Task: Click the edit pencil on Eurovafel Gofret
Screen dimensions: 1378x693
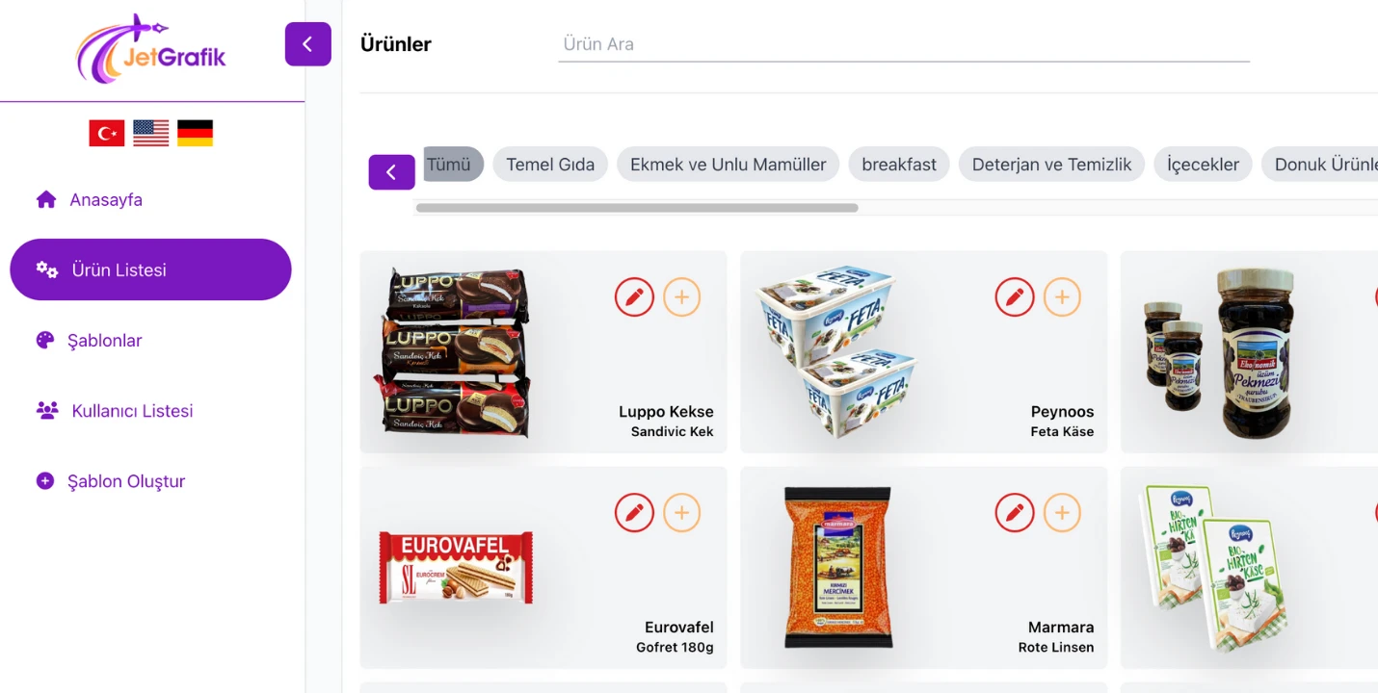Action: [x=634, y=513]
